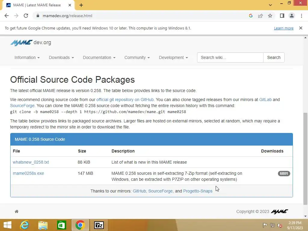Click the 6801 downloads badge
Screen dimensions: 308x231
pyautogui.click(x=284, y=174)
